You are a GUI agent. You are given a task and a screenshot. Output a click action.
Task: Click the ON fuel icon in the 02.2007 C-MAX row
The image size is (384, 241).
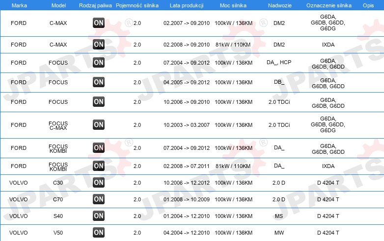point(99,23)
